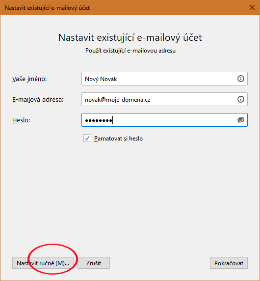Screen dimensions: 260x281
Task: Click the 'Heslo:' field label
Action: click(21, 120)
